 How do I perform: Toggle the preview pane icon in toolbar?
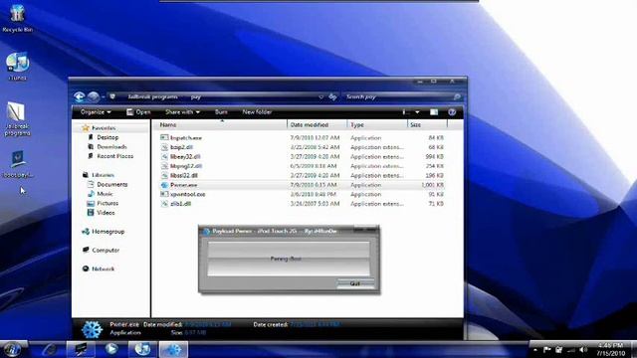[x=434, y=112]
